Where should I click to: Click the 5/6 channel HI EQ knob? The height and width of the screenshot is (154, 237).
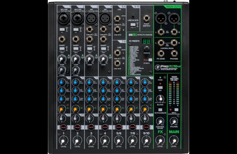[x=117, y=83]
